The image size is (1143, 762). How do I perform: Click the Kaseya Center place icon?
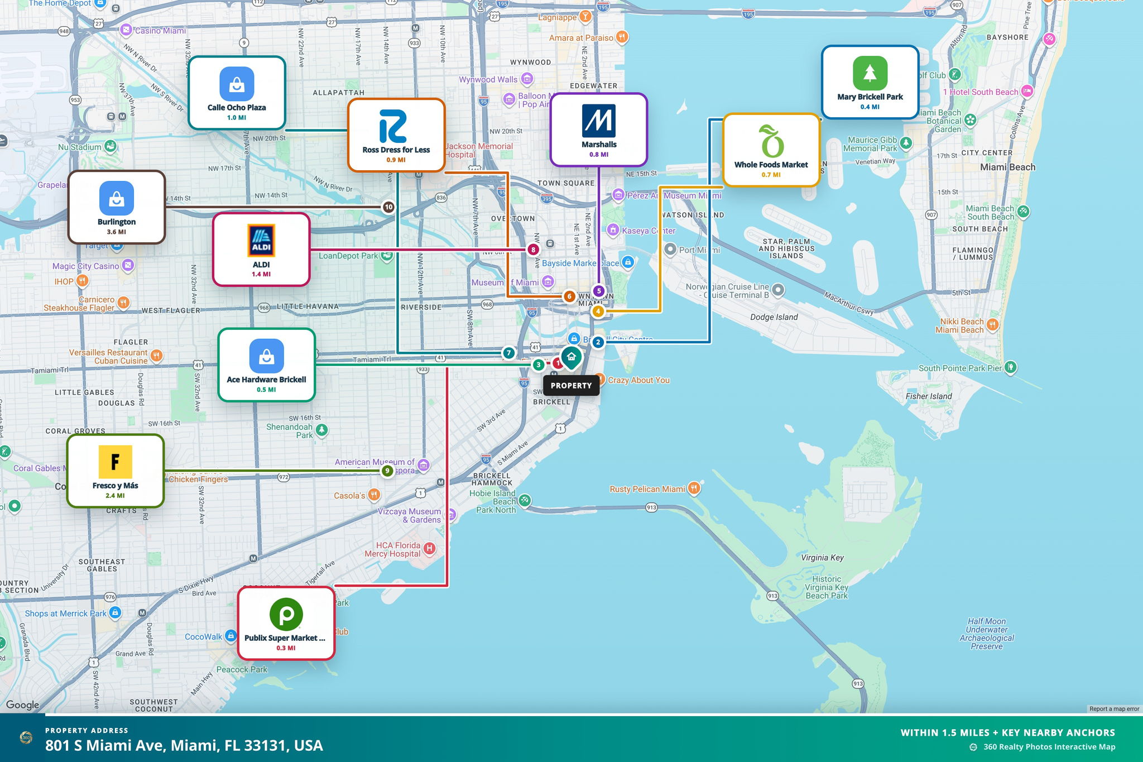613,230
